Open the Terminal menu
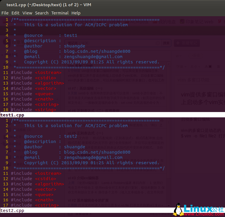Screen dimensions: 225x217 [x=60, y=13]
